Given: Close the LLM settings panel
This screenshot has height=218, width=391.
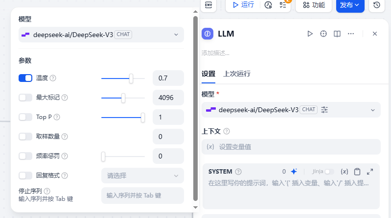Looking at the screenshot, I should pos(375,34).
